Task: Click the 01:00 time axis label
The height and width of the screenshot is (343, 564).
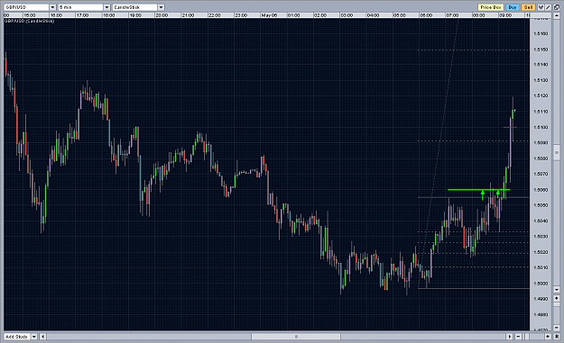Action: click(294, 15)
